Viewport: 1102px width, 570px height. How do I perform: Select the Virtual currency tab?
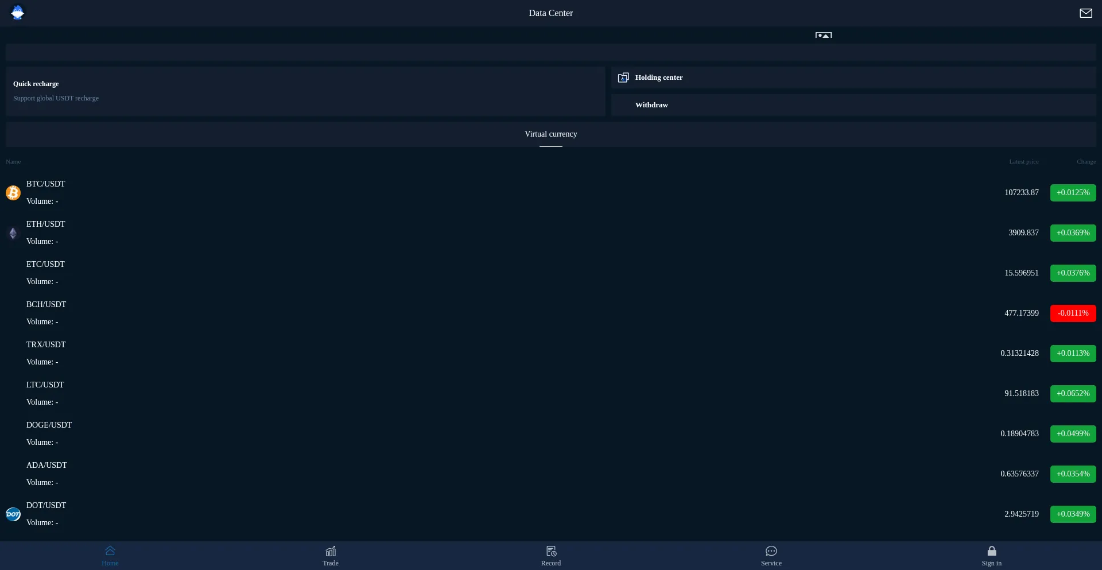point(550,134)
